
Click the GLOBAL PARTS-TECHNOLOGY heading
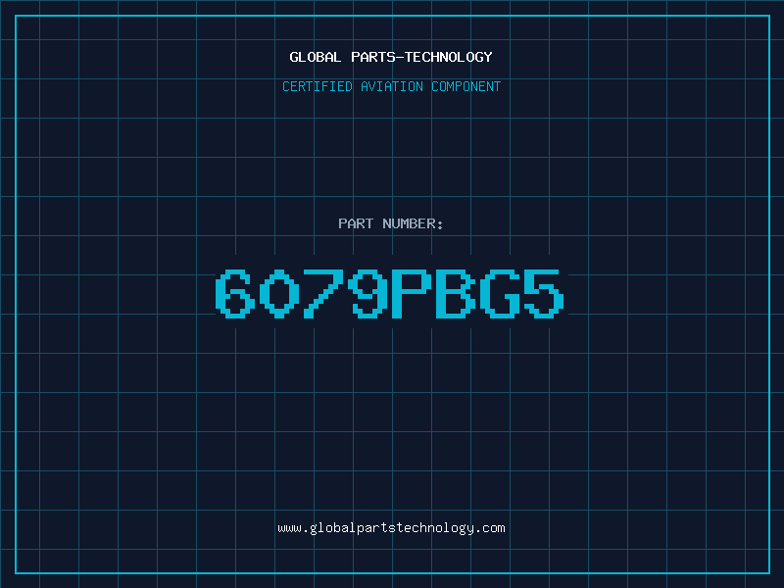point(391,57)
